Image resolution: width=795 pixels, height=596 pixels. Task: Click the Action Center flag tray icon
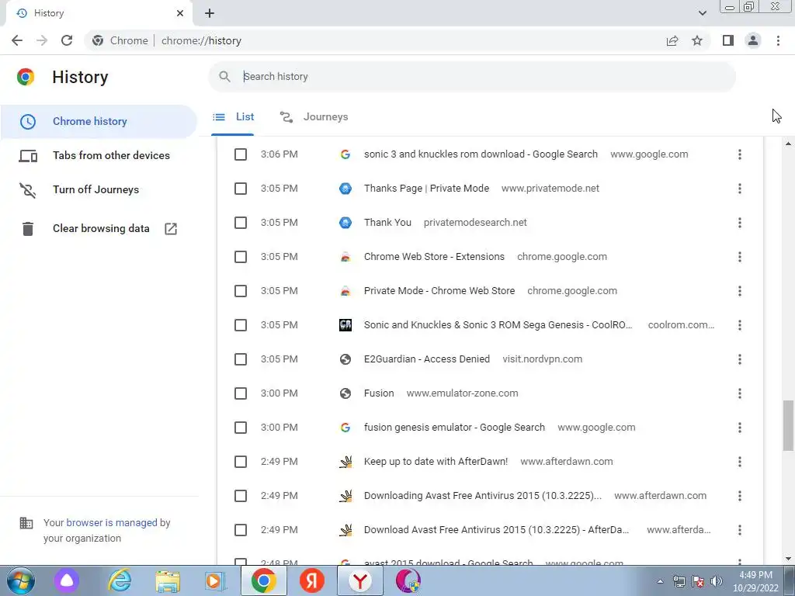698,581
